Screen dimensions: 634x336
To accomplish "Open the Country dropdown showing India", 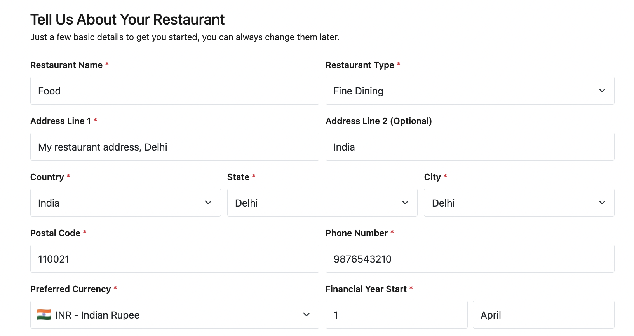I will [117, 203].
